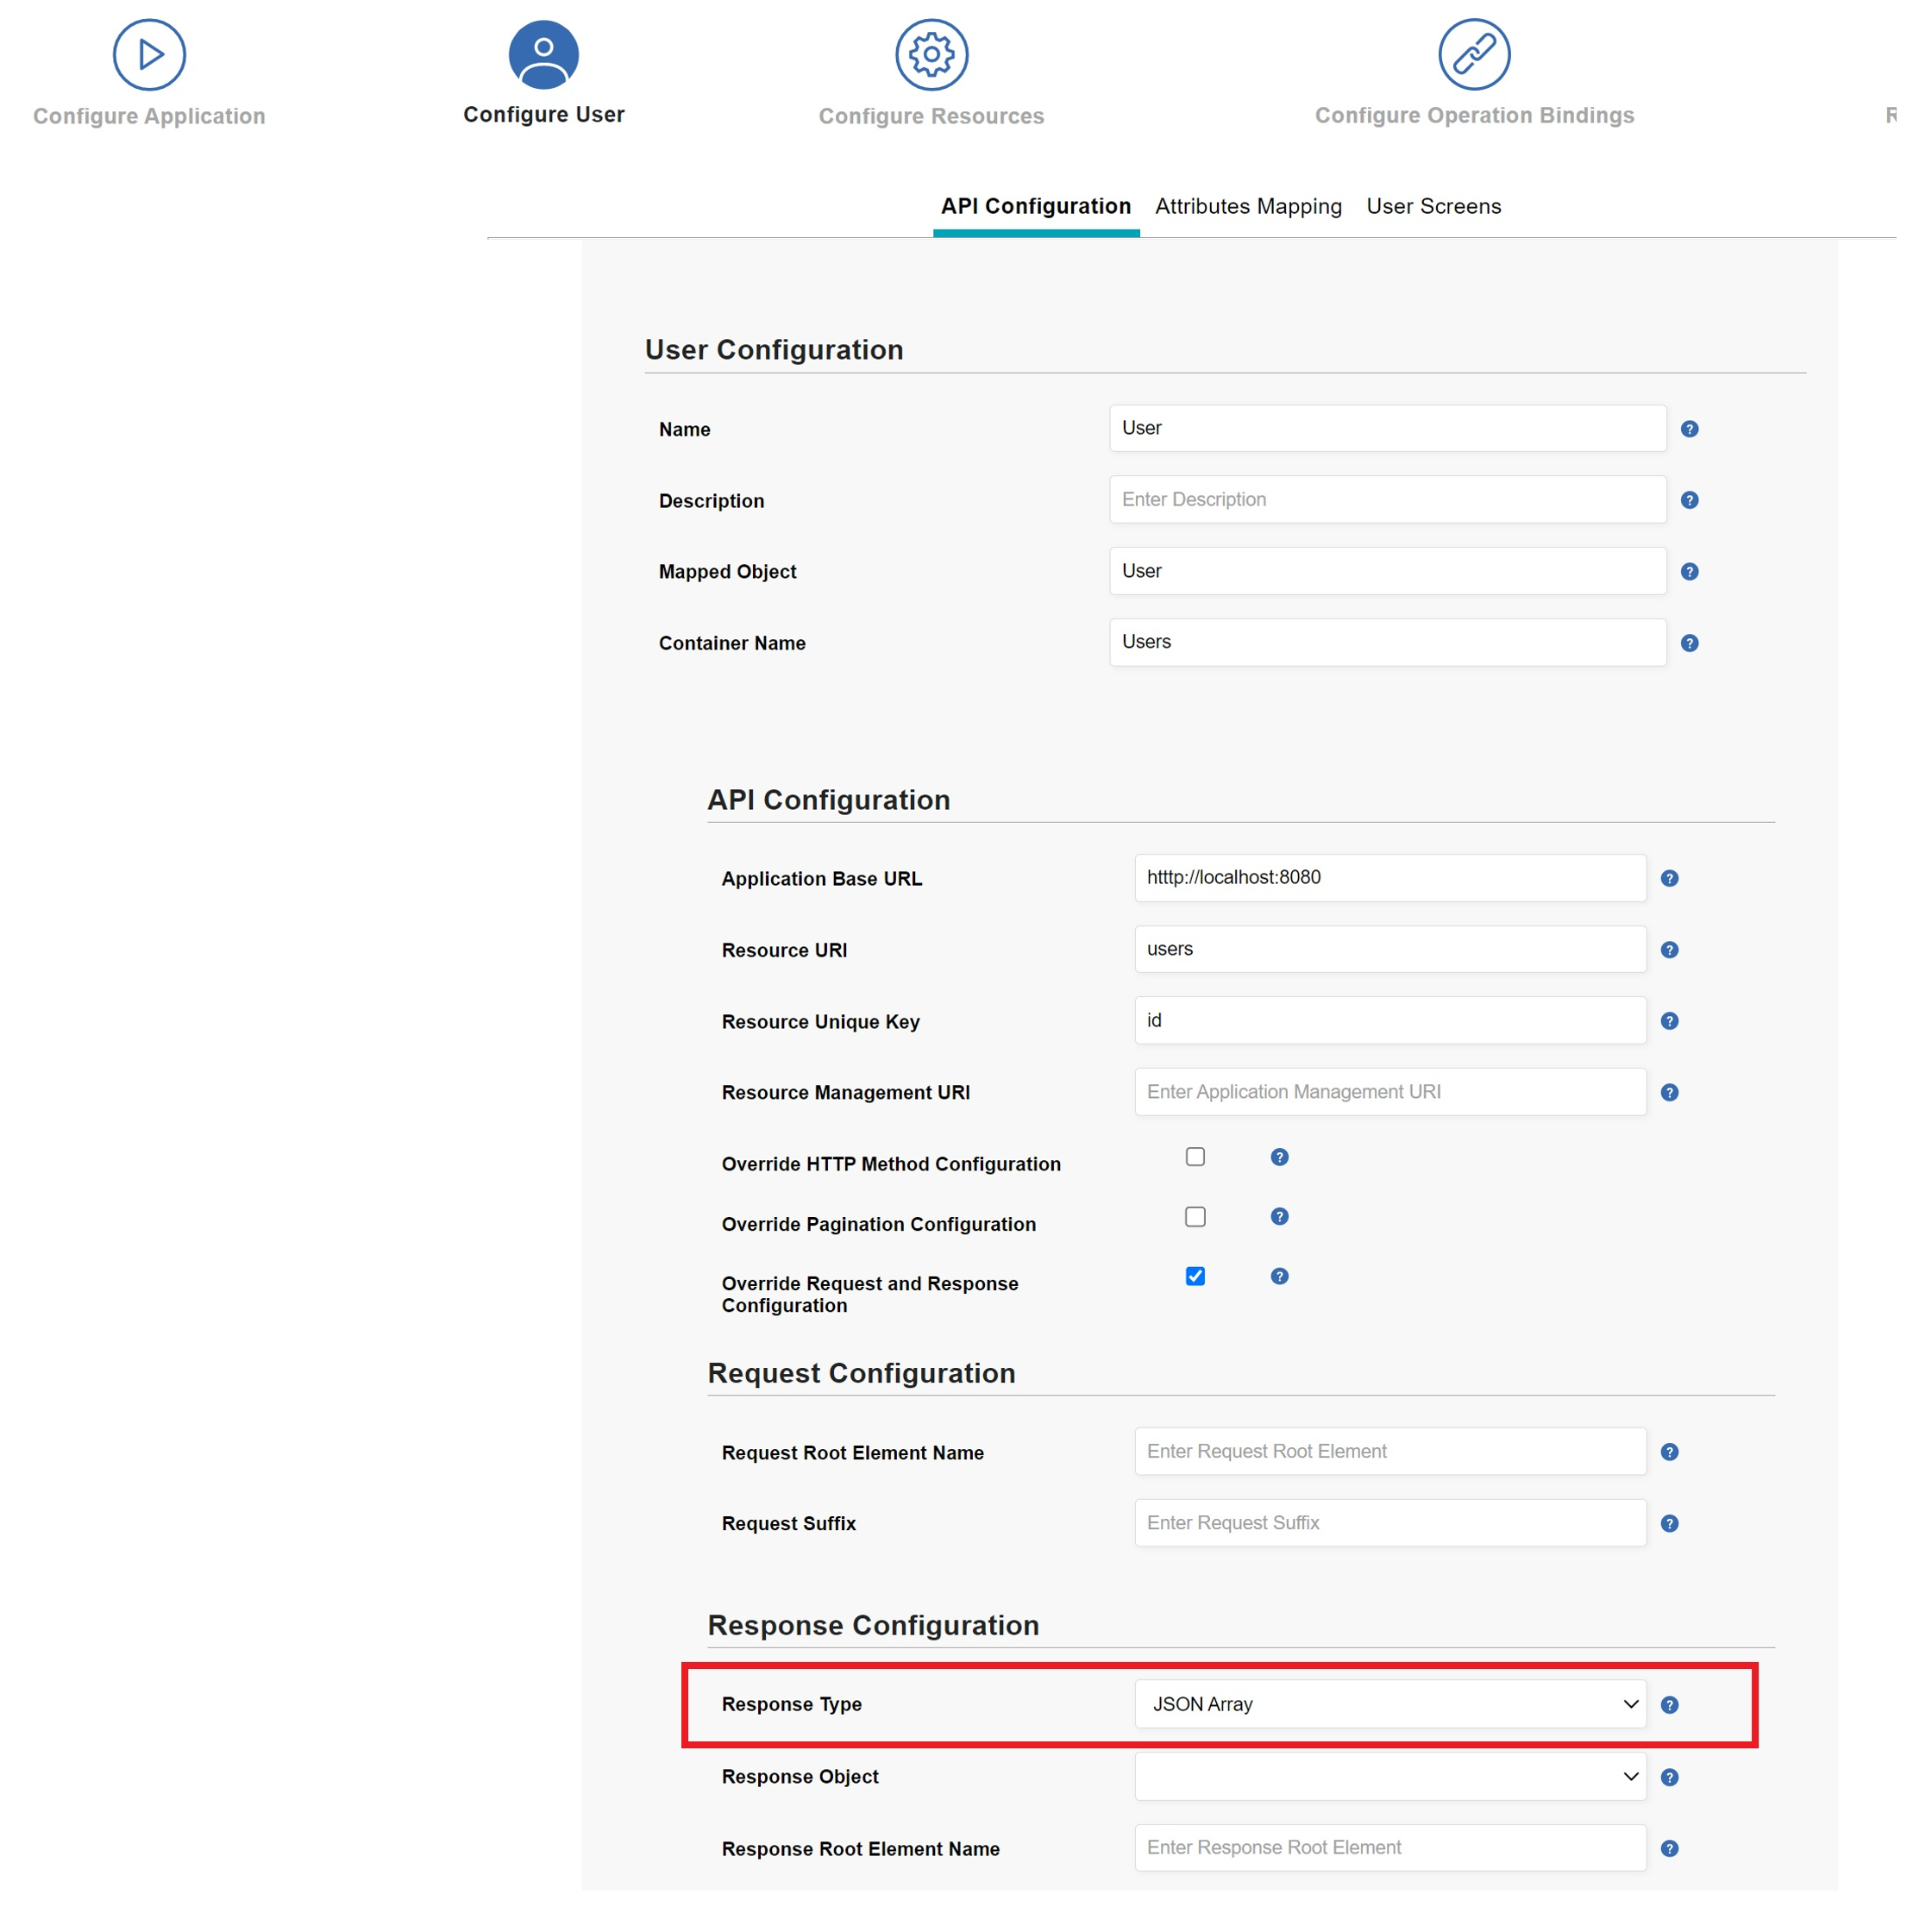Click help icon beside Container Name field
Viewport: 1932px width, 1932px height.
coord(1689,643)
